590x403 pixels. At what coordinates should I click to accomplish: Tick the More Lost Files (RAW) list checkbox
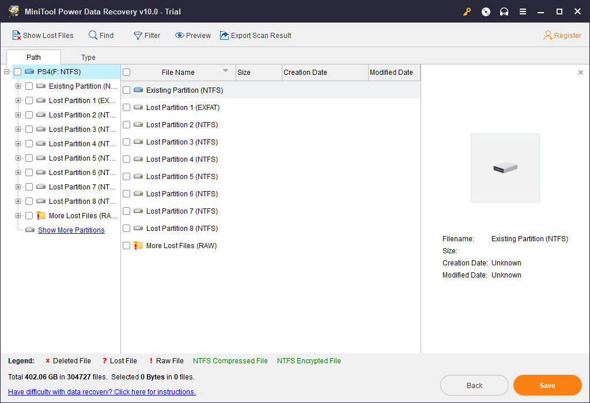[126, 245]
